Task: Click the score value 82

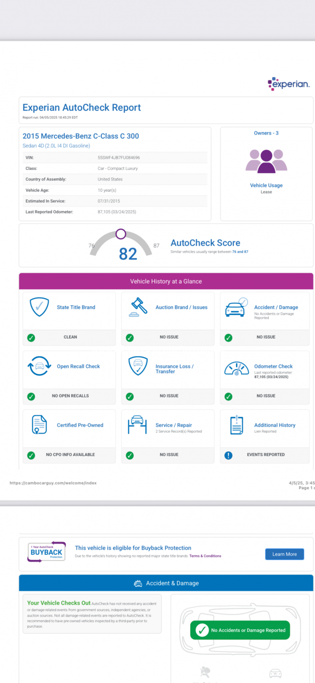Action: click(128, 254)
